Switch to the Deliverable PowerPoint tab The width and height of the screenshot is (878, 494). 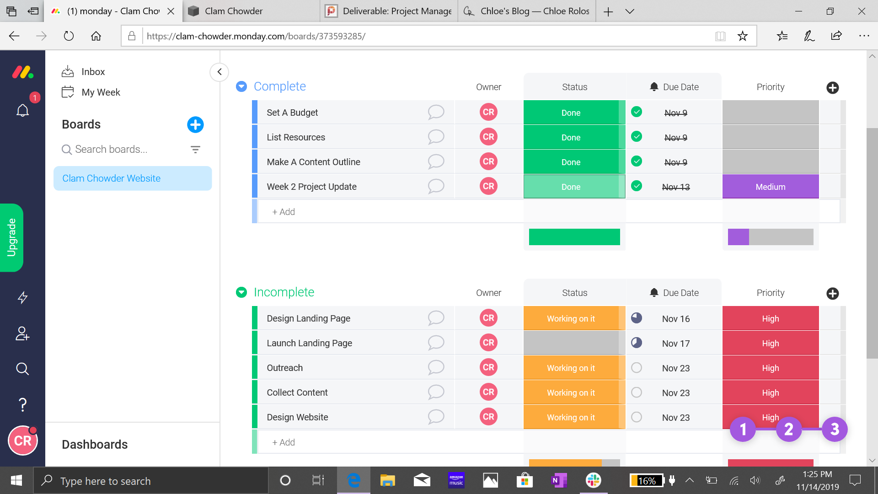388,11
